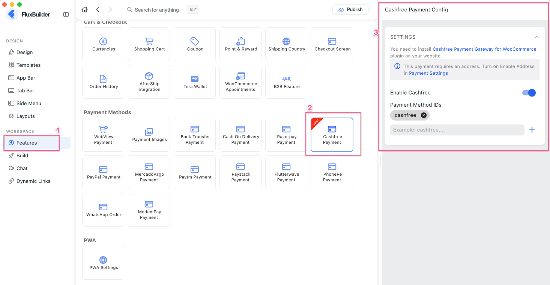550x285 pixels.
Task: Select Razorpay Payment card
Action: (286, 135)
